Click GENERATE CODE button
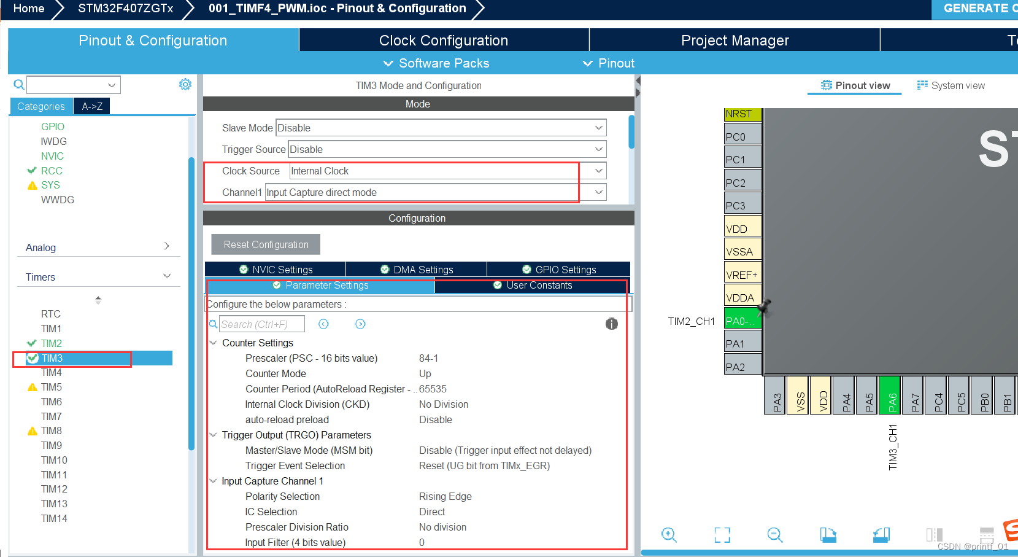Viewport: 1018px width, 557px height. pos(976,9)
